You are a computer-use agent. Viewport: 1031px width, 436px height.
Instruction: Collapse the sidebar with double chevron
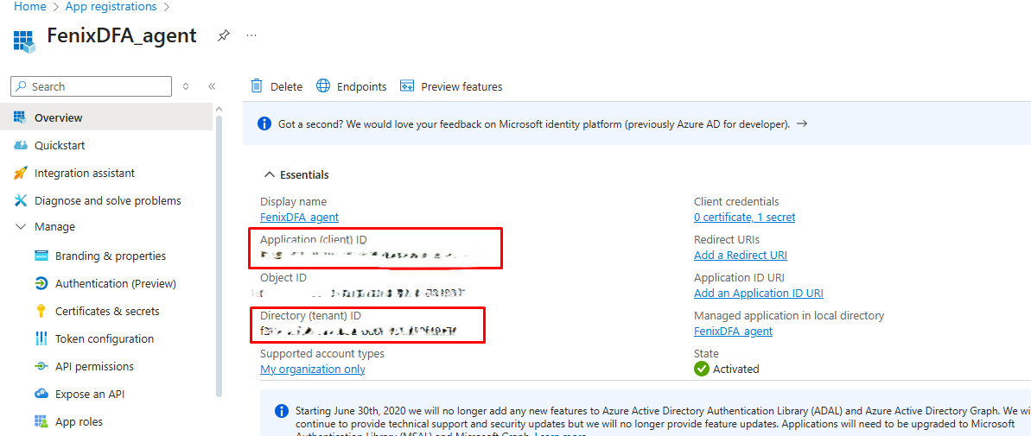(x=212, y=86)
